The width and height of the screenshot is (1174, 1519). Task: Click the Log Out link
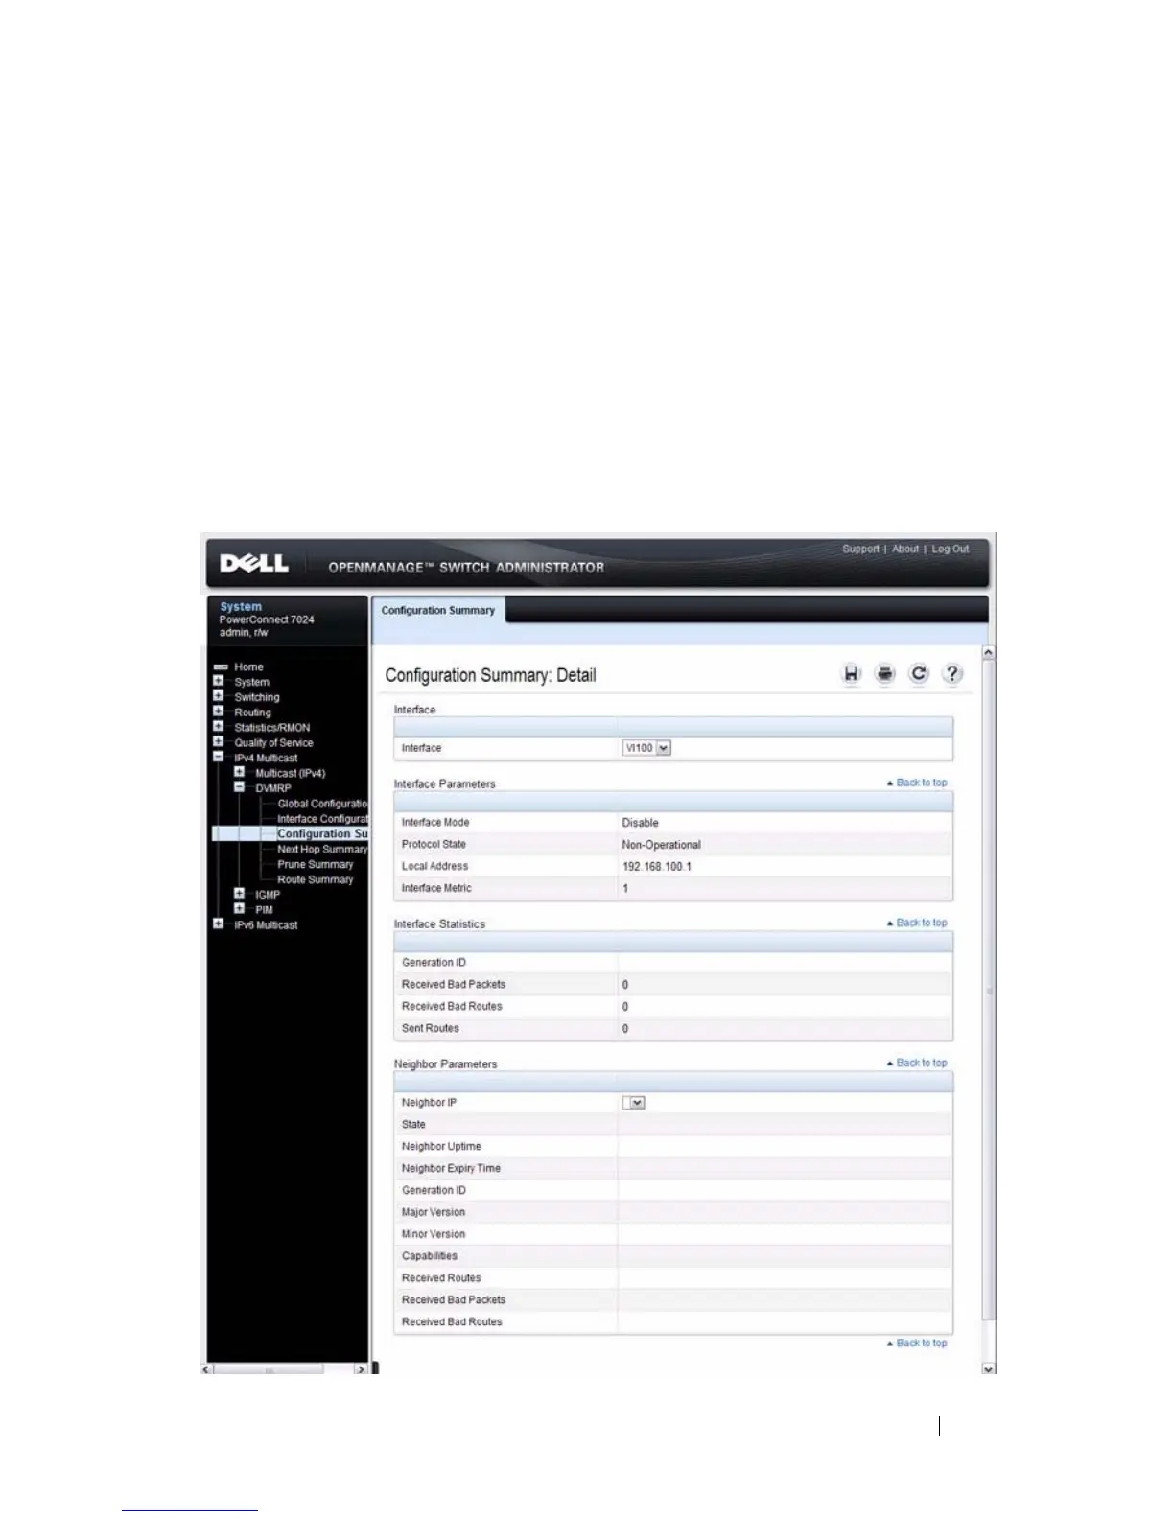click(951, 549)
